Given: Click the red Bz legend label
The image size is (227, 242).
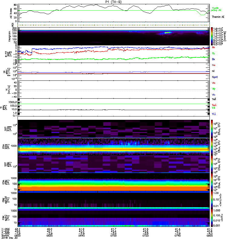Looking at the screenshot, I should [213, 47].
